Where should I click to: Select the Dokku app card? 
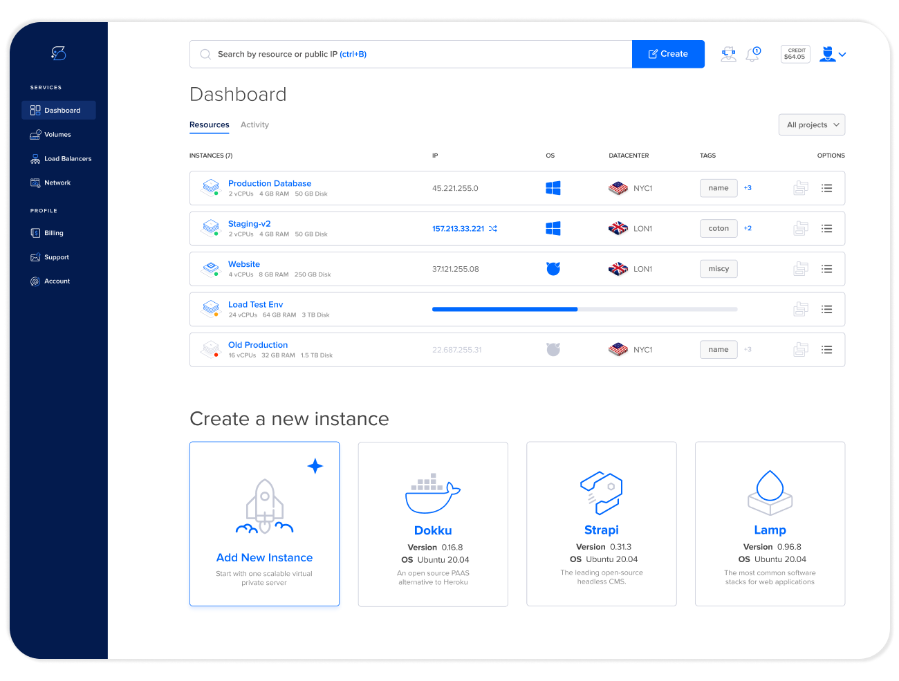(x=433, y=524)
